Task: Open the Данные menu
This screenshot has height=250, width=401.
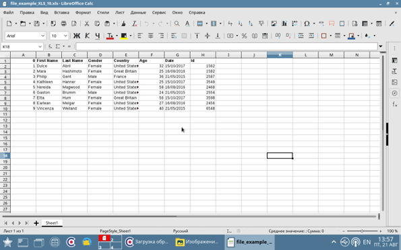Action: 138,13
